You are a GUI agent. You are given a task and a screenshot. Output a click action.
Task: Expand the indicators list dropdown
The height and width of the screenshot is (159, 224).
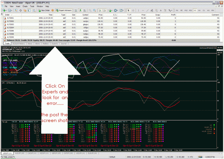point(112,10)
